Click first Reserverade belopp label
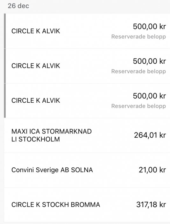The width and height of the screenshot is (170, 224). [x=138, y=37]
